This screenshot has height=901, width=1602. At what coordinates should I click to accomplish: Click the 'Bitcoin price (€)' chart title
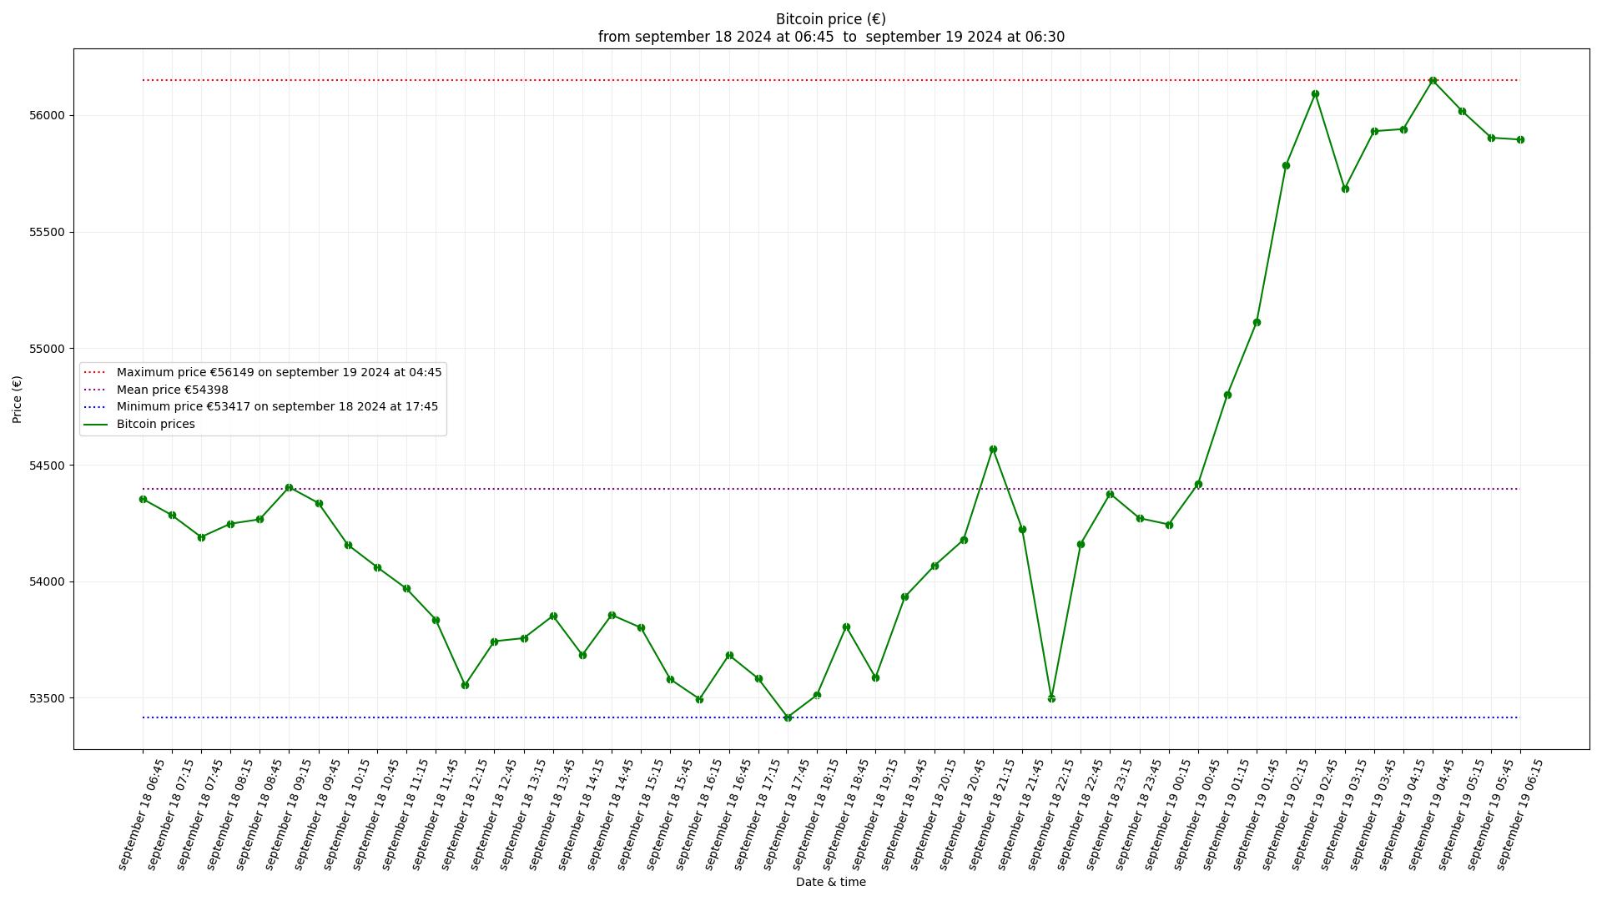click(x=830, y=19)
